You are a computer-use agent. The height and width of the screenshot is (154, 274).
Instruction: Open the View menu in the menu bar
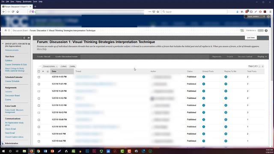tap(12, 2)
